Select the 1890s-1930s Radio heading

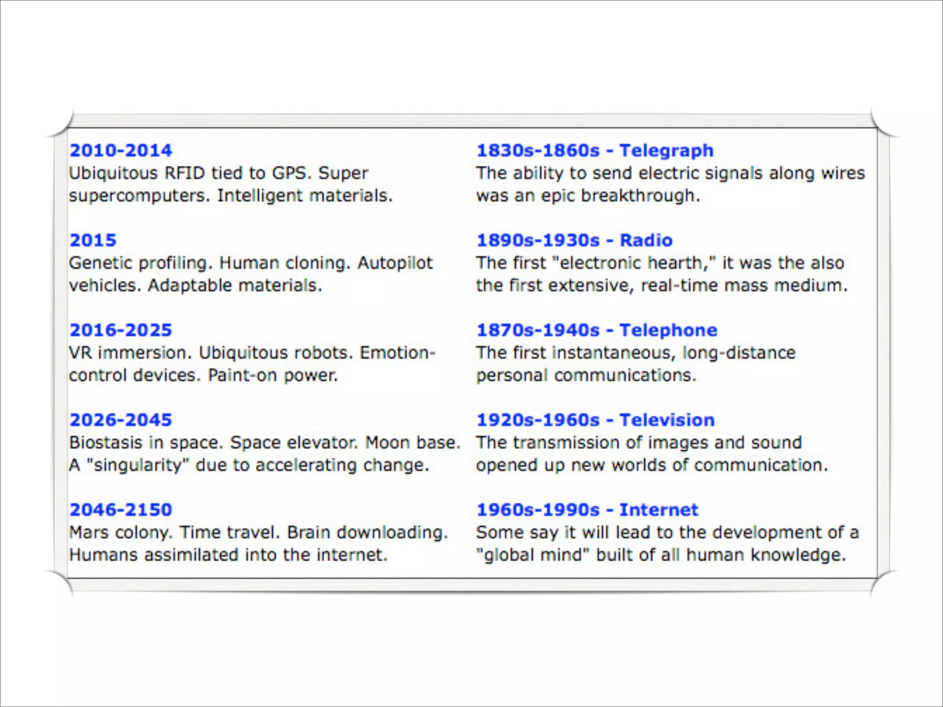[574, 240]
